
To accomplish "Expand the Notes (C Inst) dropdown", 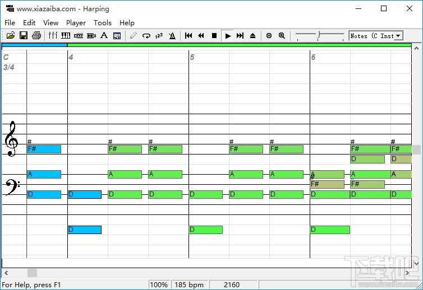I will (x=398, y=36).
